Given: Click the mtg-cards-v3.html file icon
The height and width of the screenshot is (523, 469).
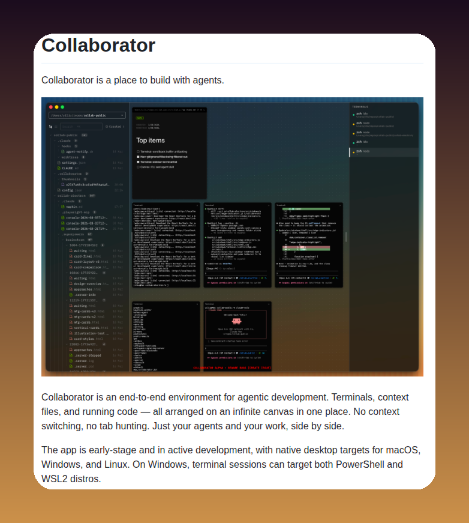Looking at the screenshot, I should click(71, 311).
